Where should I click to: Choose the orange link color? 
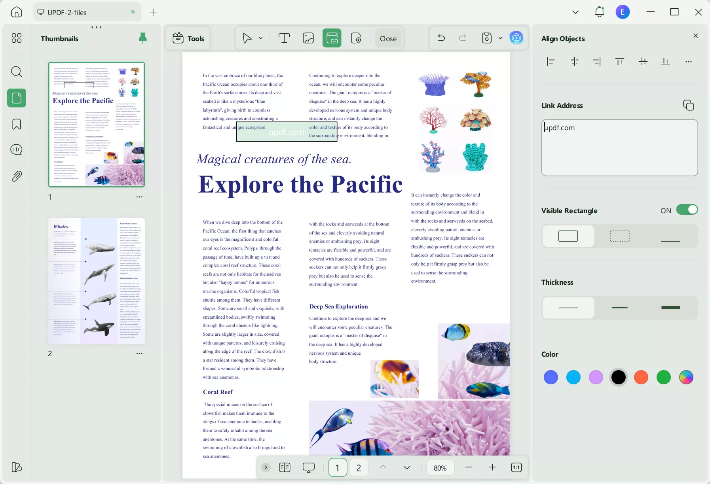(641, 377)
